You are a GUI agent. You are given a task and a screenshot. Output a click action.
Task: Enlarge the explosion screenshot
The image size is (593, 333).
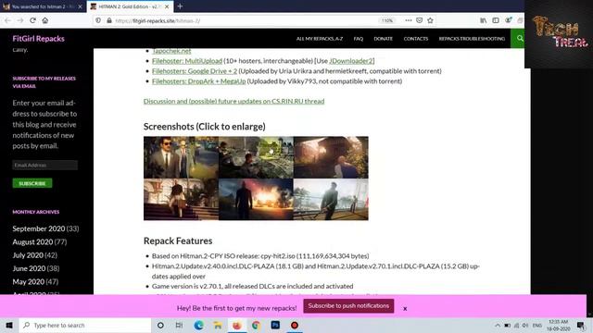pos(256,200)
